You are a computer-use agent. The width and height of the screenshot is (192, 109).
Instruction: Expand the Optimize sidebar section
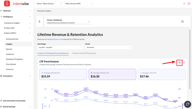16,11
